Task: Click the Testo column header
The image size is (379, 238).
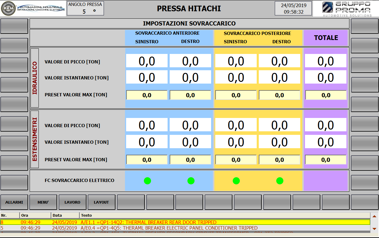Action: click(x=224, y=215)
